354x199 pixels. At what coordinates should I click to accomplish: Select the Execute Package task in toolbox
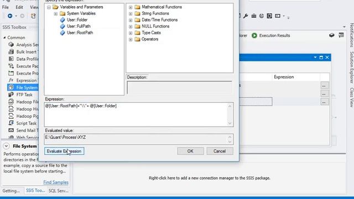pos(23,66)
